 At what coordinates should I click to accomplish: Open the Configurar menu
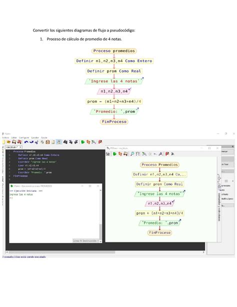24,138
